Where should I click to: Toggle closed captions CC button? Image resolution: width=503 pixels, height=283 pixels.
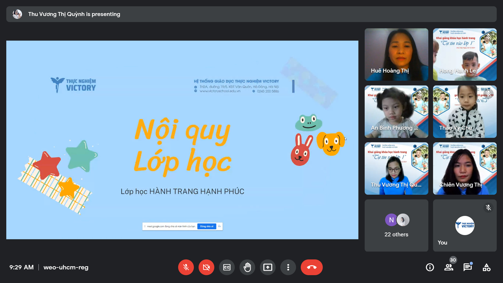click(227, 267)
